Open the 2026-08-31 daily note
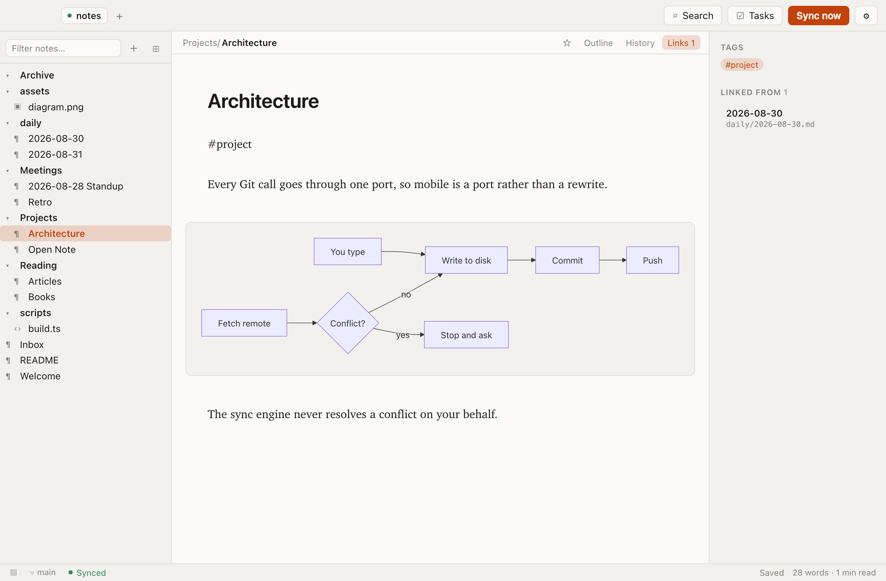The height and width of the screenshot is (581, 886). pyautogui.click(x=85, y=154)
